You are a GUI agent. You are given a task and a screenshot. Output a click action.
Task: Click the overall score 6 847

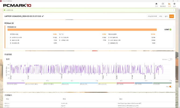(x=167, y=29)
